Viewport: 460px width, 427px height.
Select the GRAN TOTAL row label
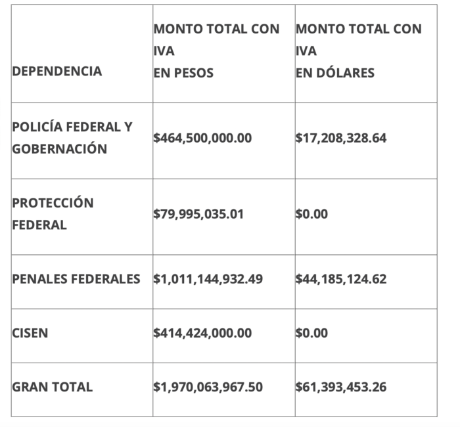tap(53, 387)
